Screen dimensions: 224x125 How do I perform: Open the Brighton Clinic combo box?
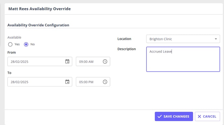183,39
